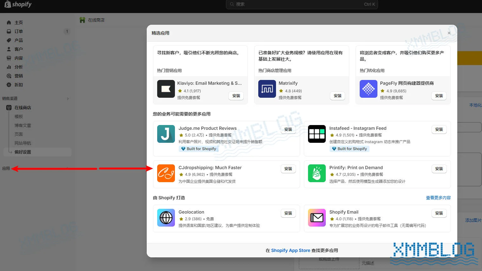Viewport: 482px width, 271px height.
Task: Click the Printify app icon
Action: coord(317,173)
